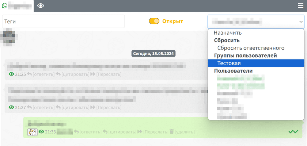Image resolution: width=307 pixels, height=146 pixels.
Task: Click the Теги tags input field
Action: coord(64,21)
